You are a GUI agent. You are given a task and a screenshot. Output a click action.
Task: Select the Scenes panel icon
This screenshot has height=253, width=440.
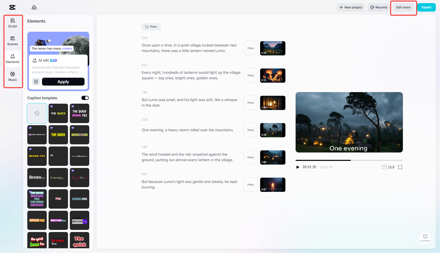pyautogui.click(x=12, y=41)
